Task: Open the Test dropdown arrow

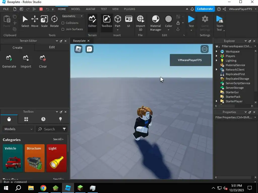Action: [191, 30]
